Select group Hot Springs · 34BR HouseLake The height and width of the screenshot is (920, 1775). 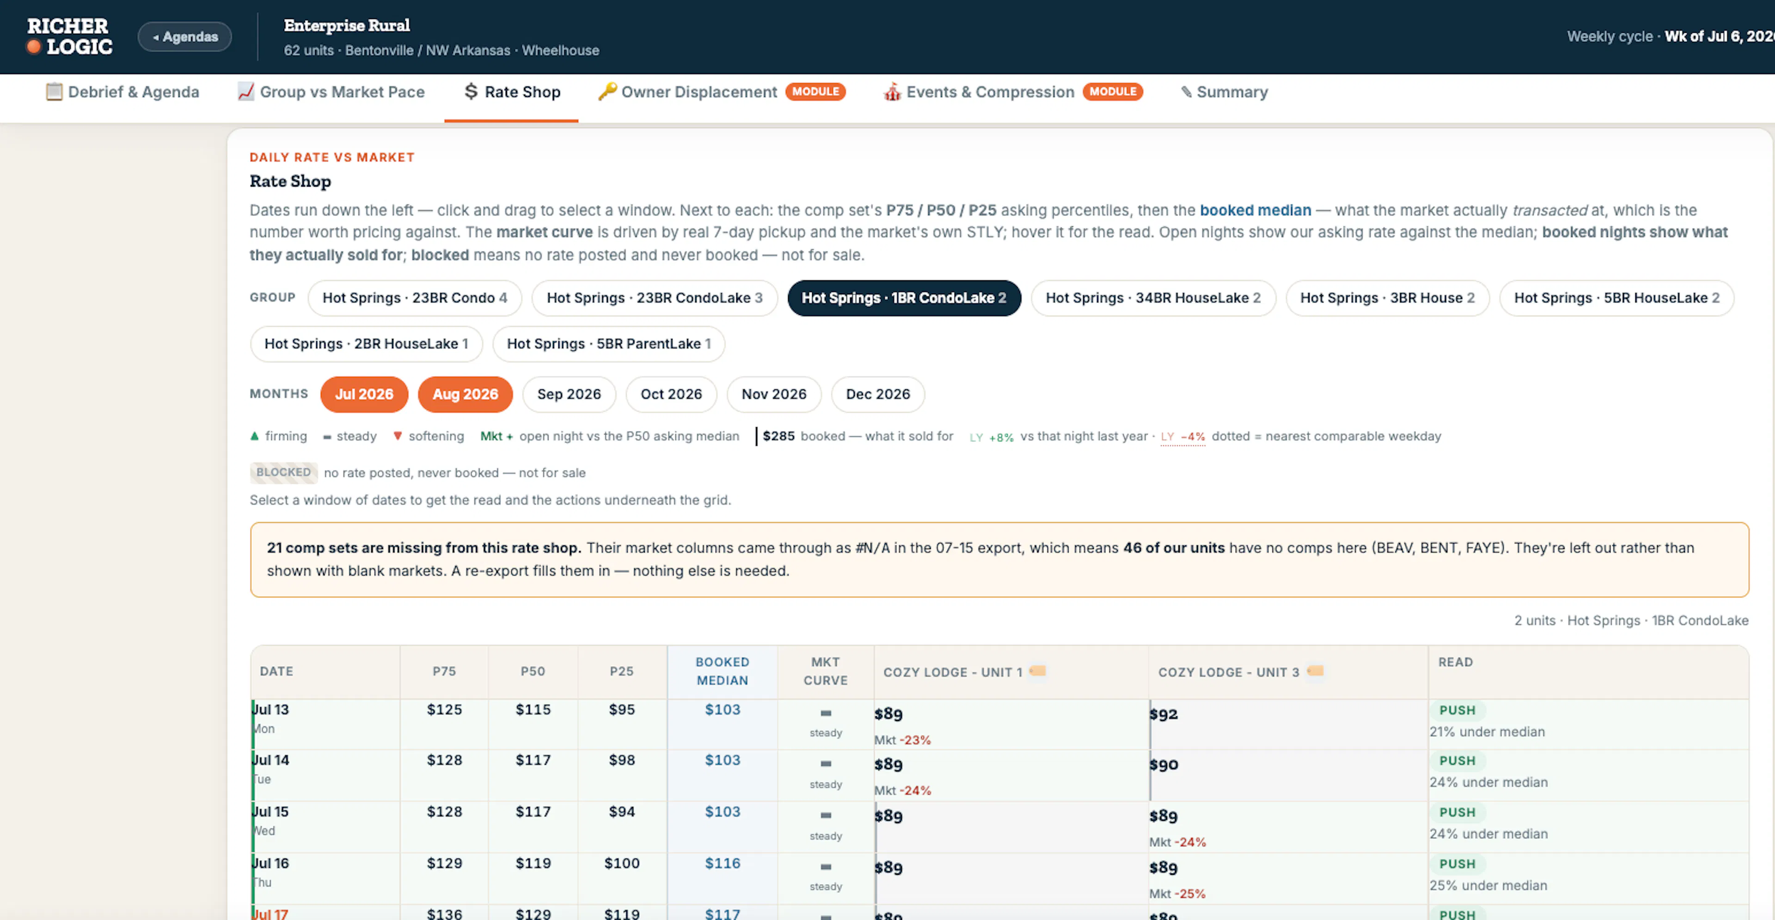pyautogui.click(x=1153, y=298)
